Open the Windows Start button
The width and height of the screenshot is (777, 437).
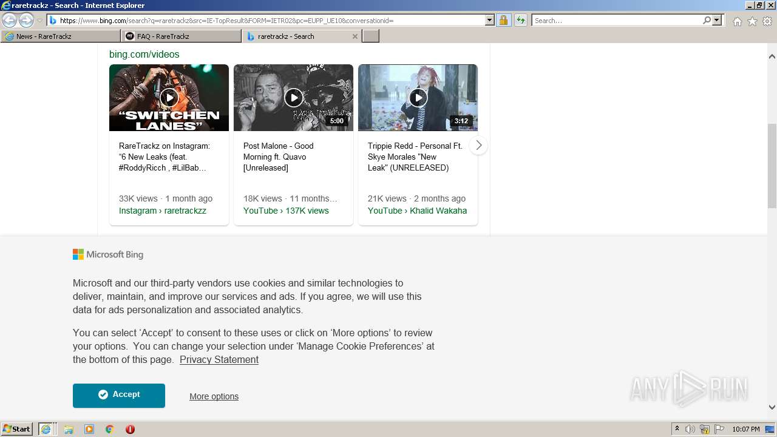pyautogui.click(x=16, y=429)
